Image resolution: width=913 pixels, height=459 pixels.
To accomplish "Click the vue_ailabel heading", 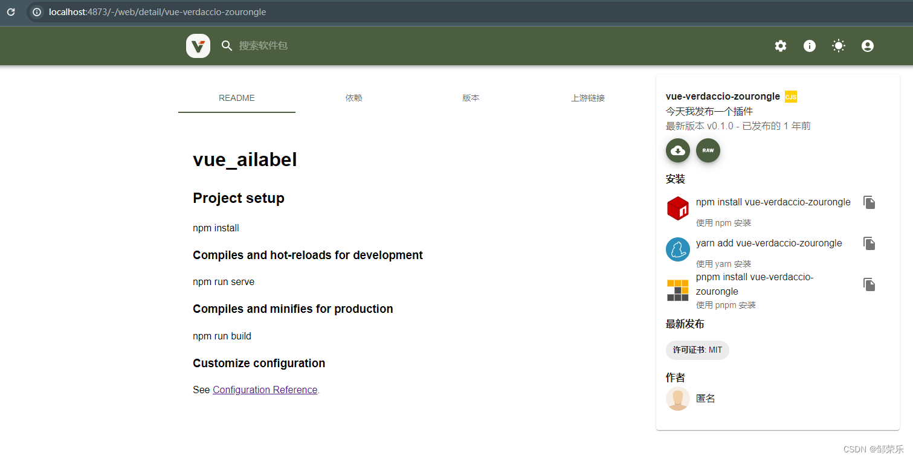I will [x=245, y=160].
